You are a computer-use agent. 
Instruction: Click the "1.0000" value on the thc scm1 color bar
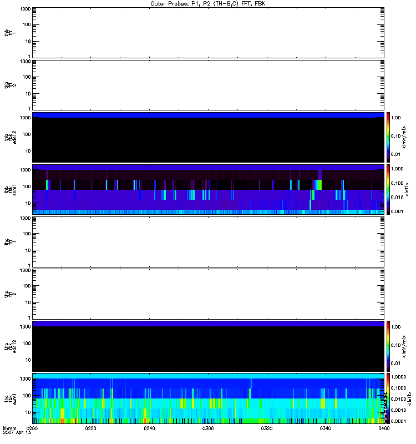coord(398,377)
